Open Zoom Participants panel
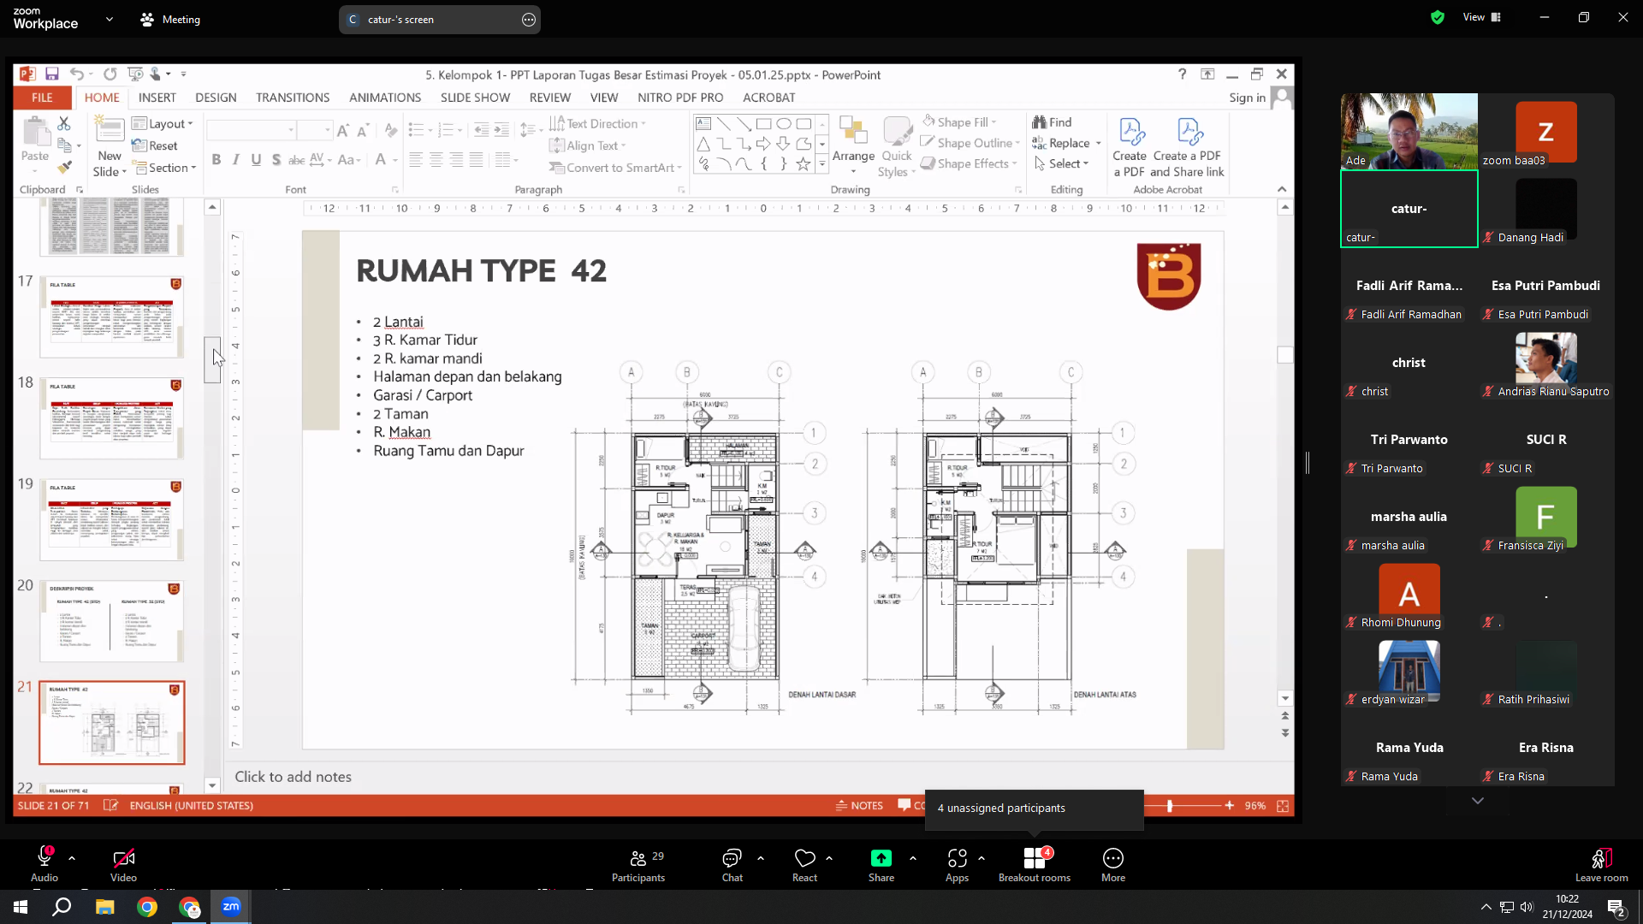The width and height of the screenshot is (1643, 924). (638, 865)
